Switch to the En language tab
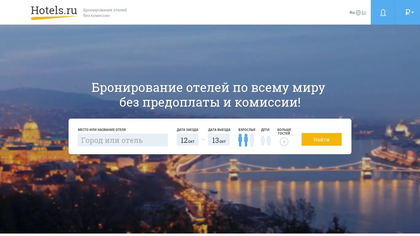Image resolution: width=420 pixels, height=236 pixels. point(364,12)
